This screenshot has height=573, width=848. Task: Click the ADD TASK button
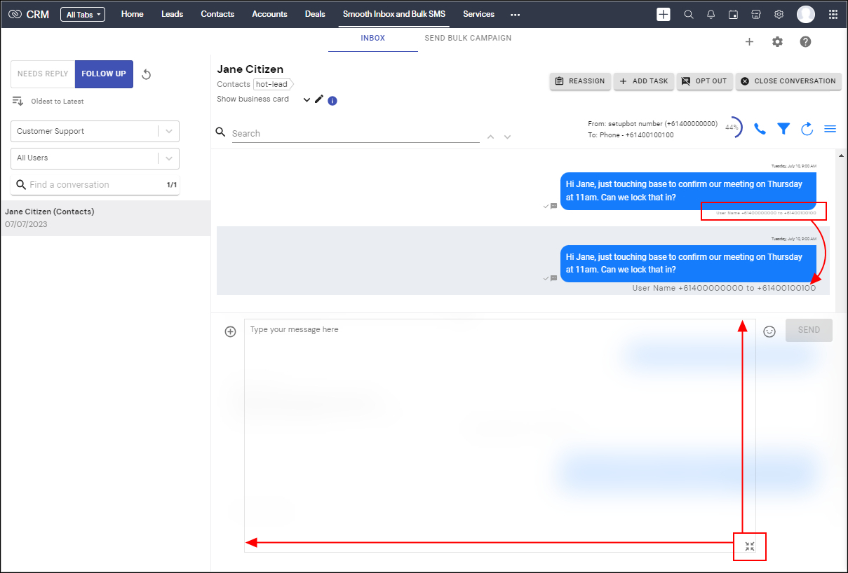pos(644,81)
